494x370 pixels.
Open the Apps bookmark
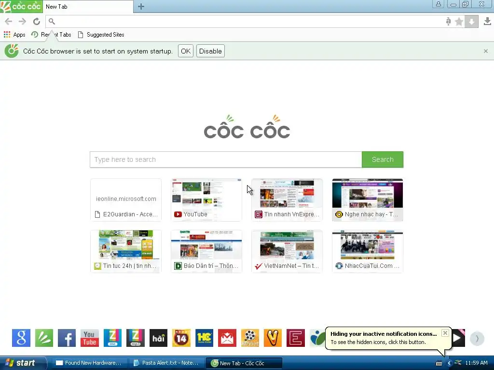click(14, 35)
